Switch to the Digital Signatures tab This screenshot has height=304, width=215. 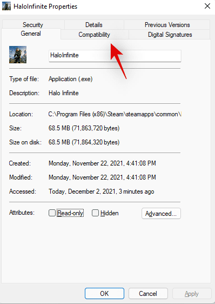click(x=170, y=35)
